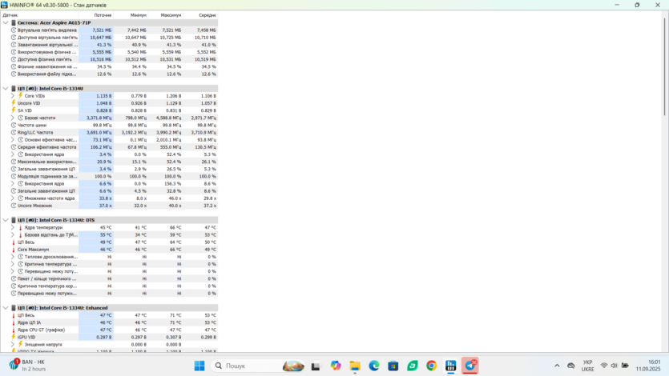Open the Windows Start menu
The width and height of the screenshot is (669, 376).
pos(199,366)
